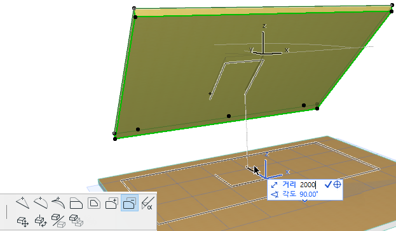396x231 pixels.
Task: Click the 거리 distance field showing 2000
Action: 308,185
